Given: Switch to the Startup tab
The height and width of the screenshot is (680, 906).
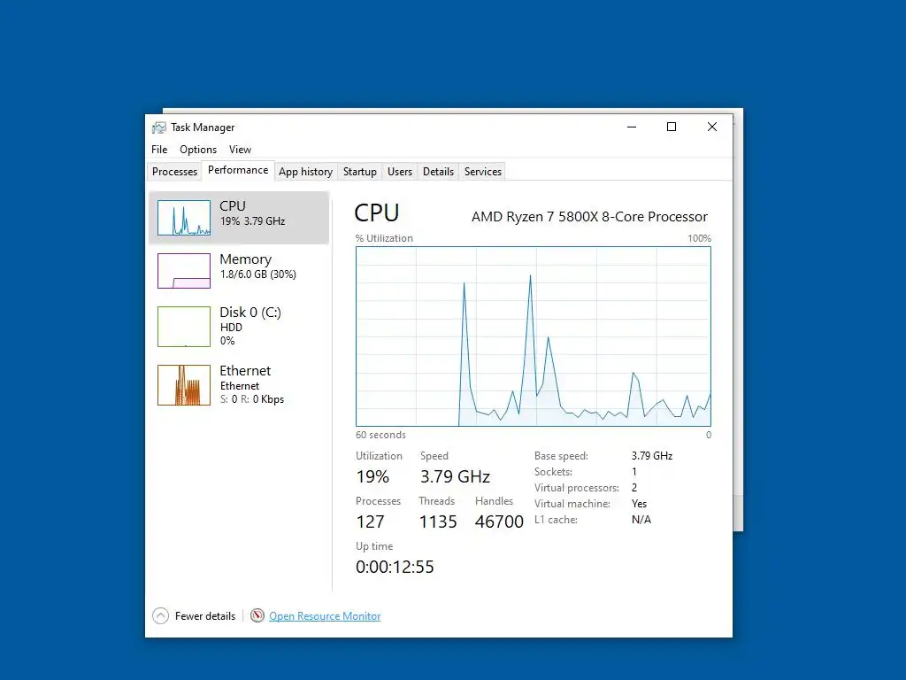Looking at the screenshot, I should (x=359, y=172).
